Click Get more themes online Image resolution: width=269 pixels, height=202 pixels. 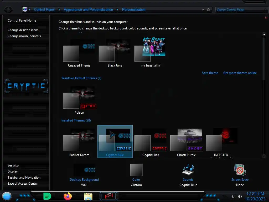pyautogui.click(x=240, y=73)
